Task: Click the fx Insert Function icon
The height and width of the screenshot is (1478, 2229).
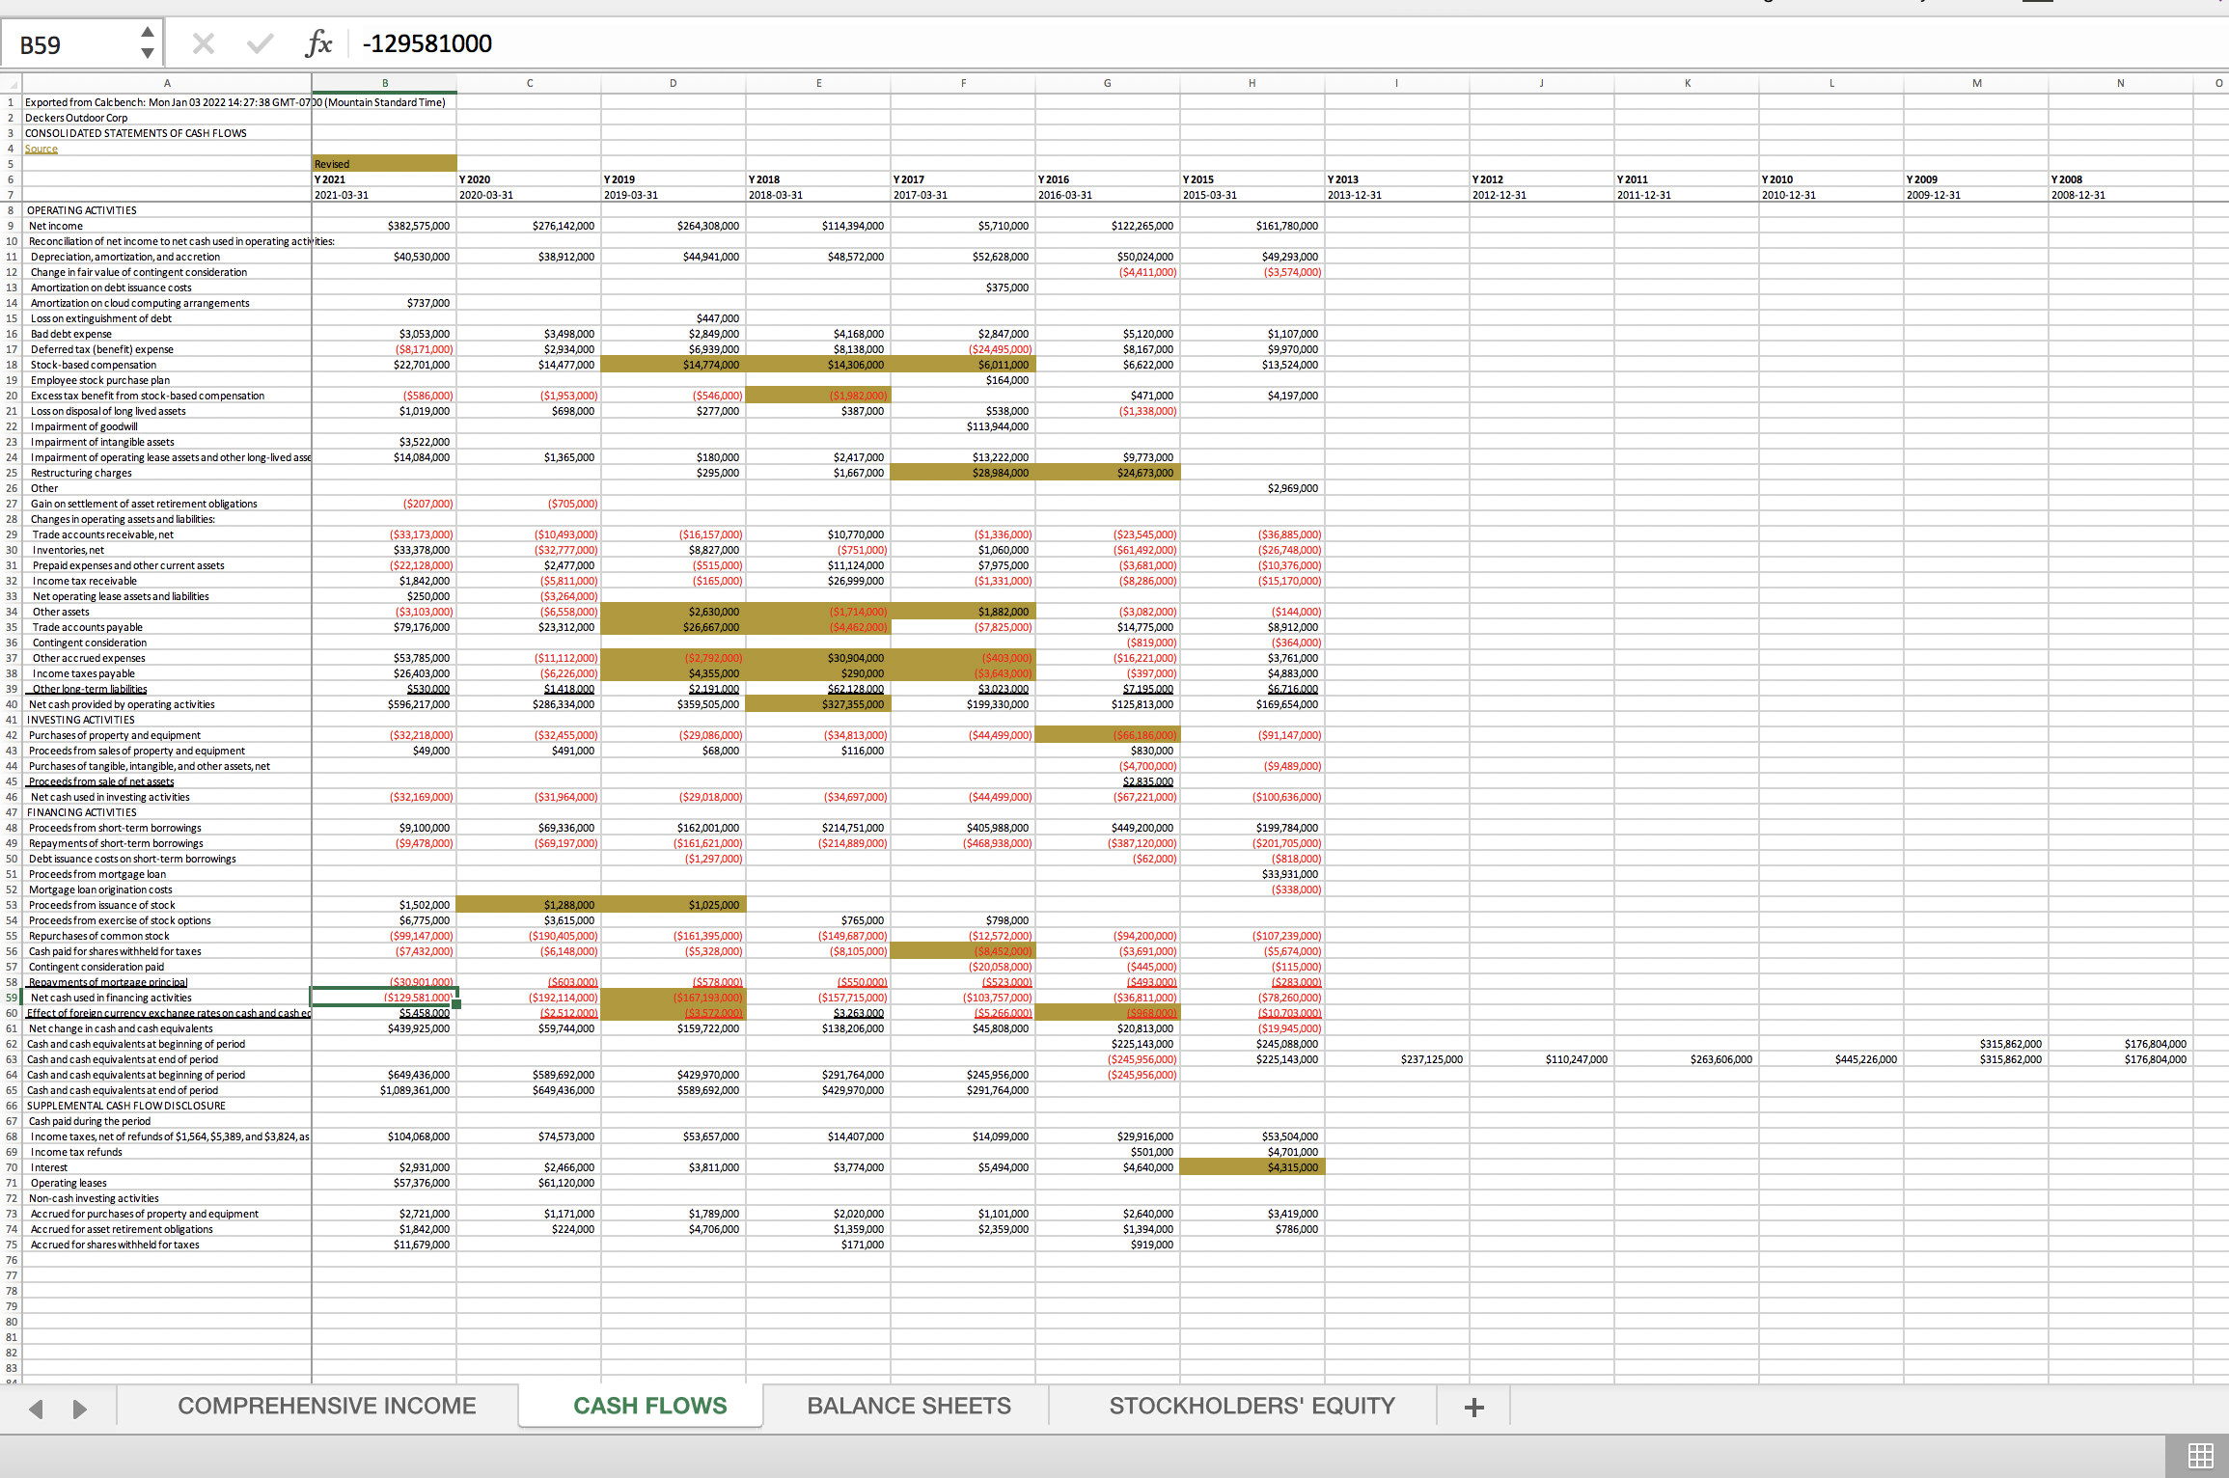Action: pos(318,43)
